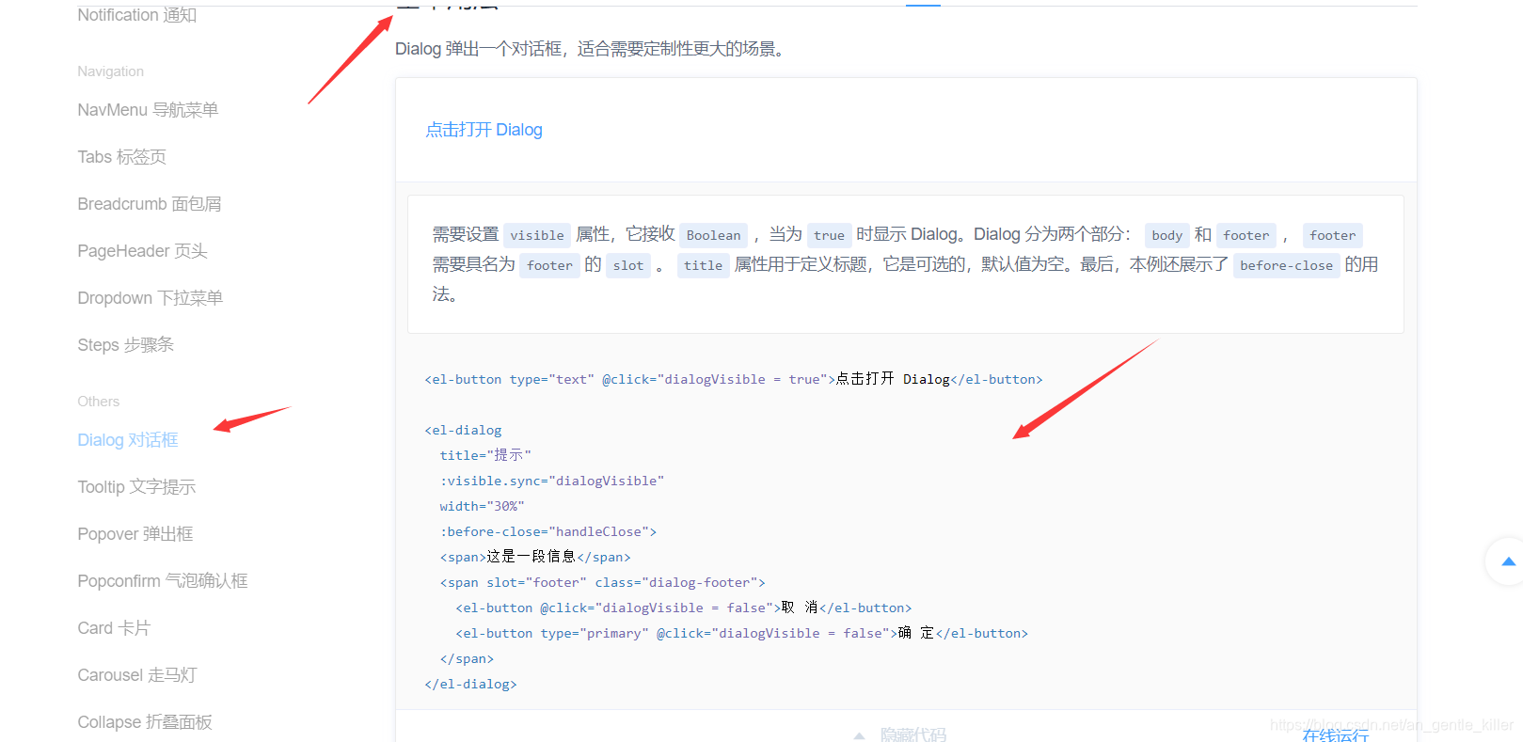Click the <el-dialog opening tag line
The height and width of the screenshot is (742, 1523).
[x=463, y=430]
